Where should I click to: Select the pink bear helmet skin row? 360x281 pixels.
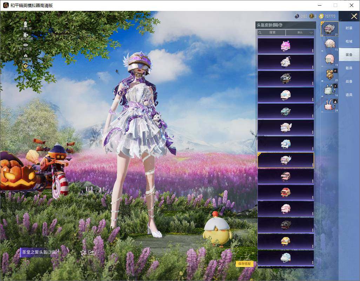pyautogui.click(x=286, y=209)
